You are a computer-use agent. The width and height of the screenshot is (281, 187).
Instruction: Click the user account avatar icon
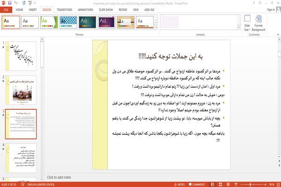click(x=279, y=9)
